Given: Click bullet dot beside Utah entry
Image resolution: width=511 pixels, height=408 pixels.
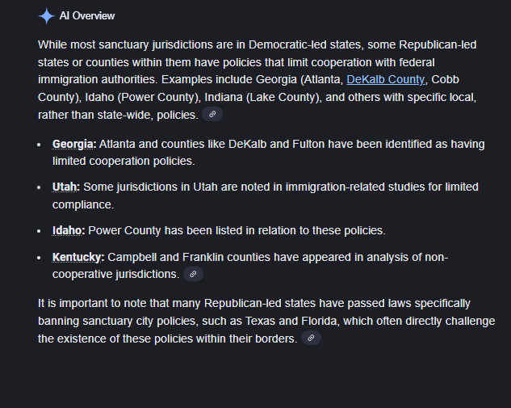Looking at the screenshot, I should [41, 187].
